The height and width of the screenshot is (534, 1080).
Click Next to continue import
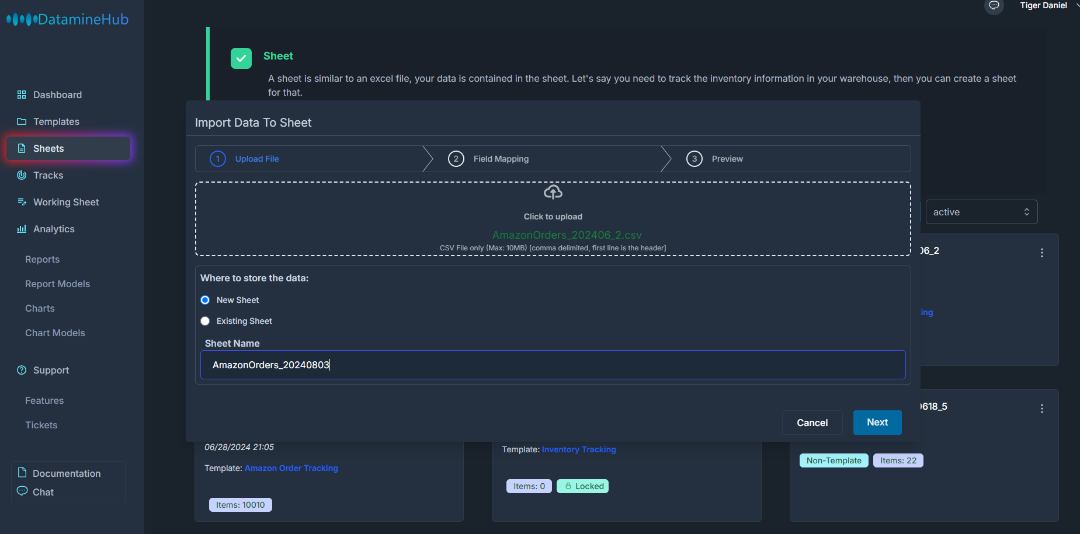click(877, 423)
